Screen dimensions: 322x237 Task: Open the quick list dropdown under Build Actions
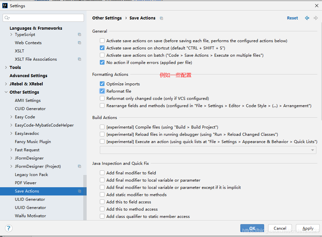click(208, 150)
